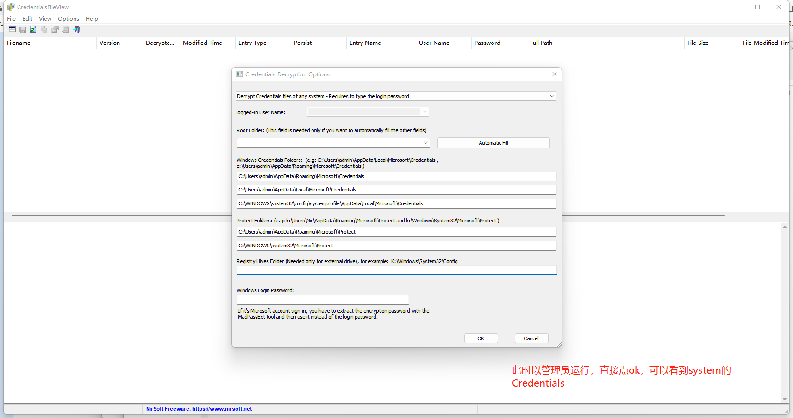Image resolution: width=793 pixels, height=418 pixels.
Task: Click the Exit door toolbar icon
Action: pos(77,30)
